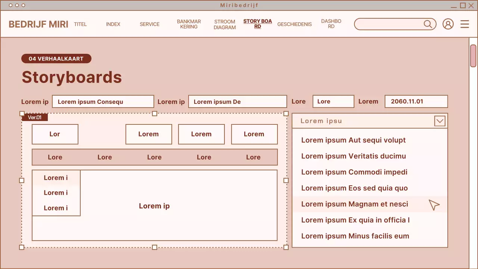Expand the Lorem ipsu dropdown arrow
This screenshot has width=478, height=269.
point(440,121)
